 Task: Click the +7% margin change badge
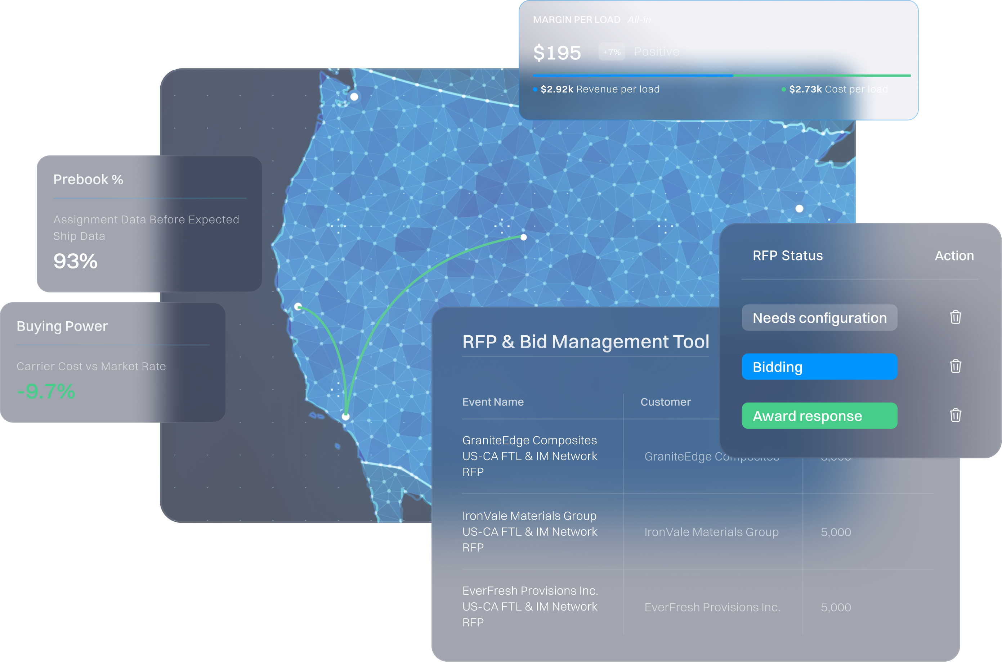(612, 52)
